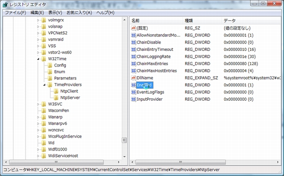Click the volsnap folder icon

44,26
